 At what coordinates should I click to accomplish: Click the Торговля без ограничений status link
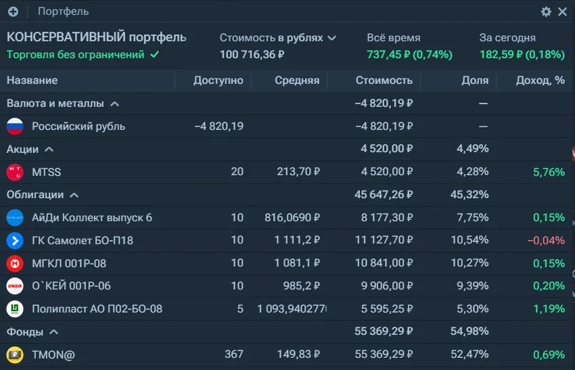(x=83, y=55)
